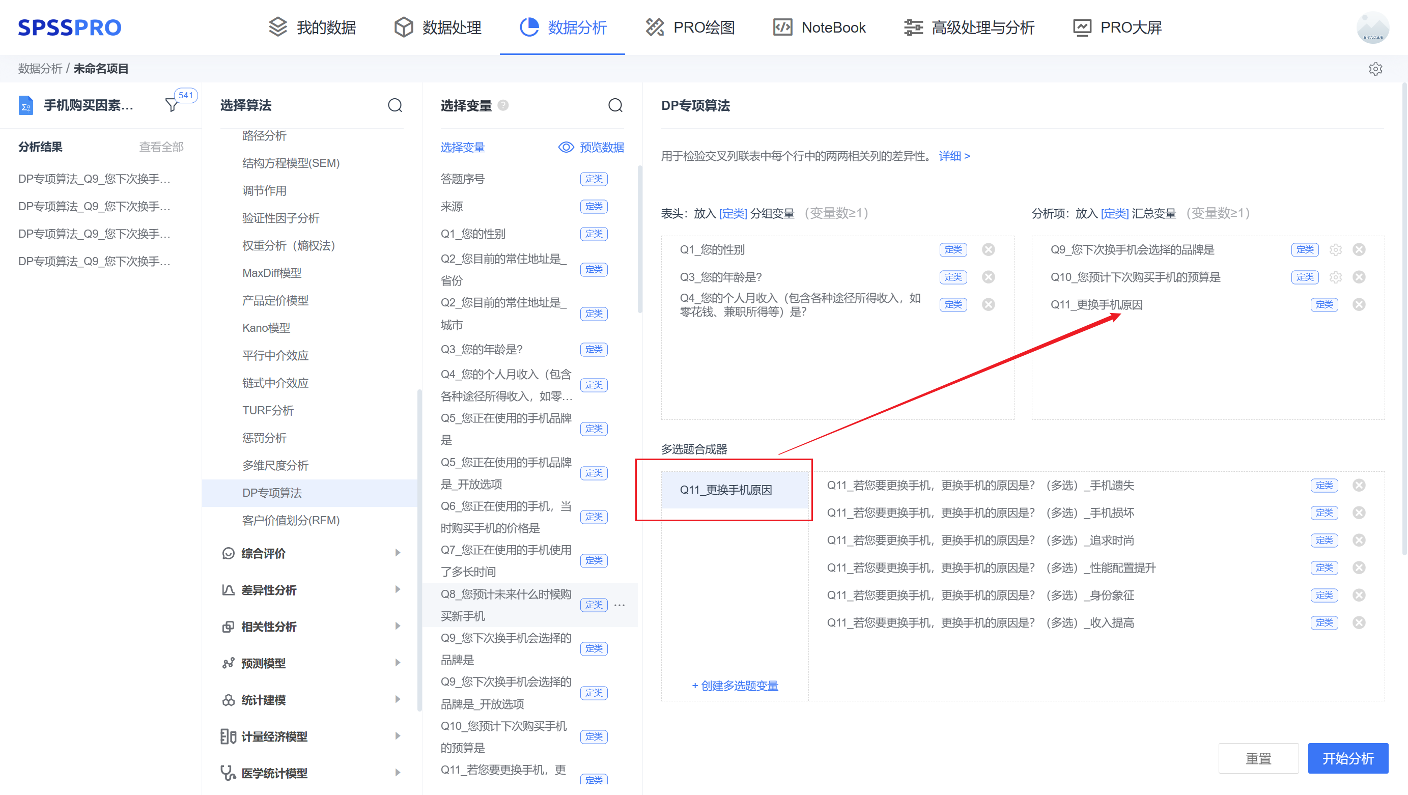
Task: Toggle data preview with 预览数据 eye icon
Action: tap(566, 147)
